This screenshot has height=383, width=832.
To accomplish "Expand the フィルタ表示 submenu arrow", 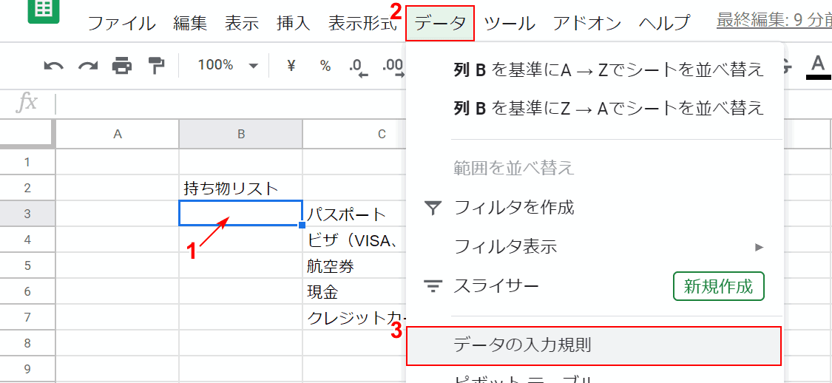I will [760, 247].
